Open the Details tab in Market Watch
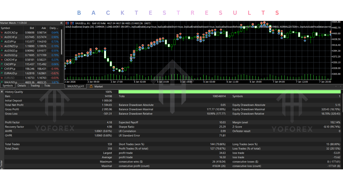The image size is (343, 193). coord(22,86)
